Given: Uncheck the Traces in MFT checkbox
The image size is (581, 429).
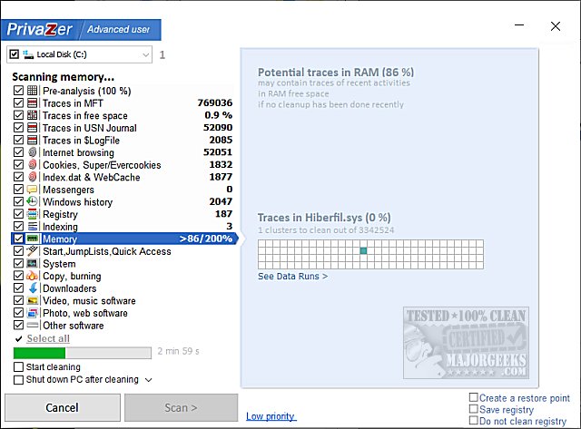Looking at the screenshot, I should click(x=18, y=102).
